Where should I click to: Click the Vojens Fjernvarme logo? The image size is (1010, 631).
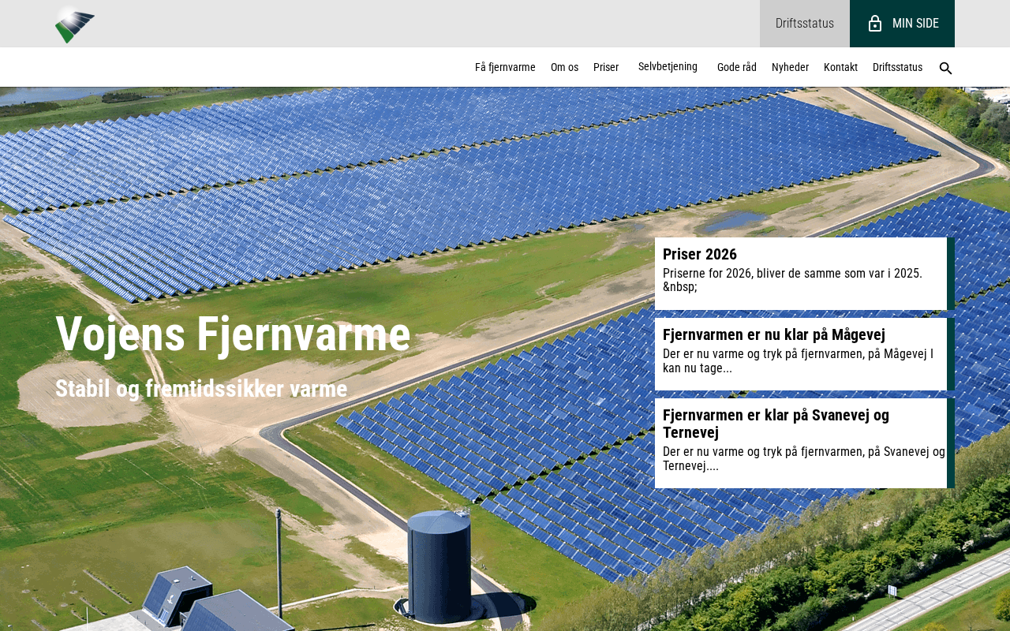point(75,24)
